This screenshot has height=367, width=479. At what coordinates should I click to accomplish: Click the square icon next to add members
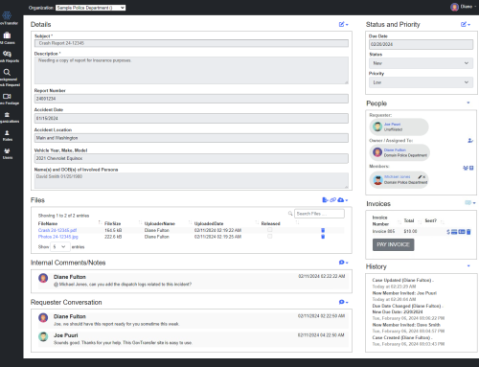coord(471,168)
